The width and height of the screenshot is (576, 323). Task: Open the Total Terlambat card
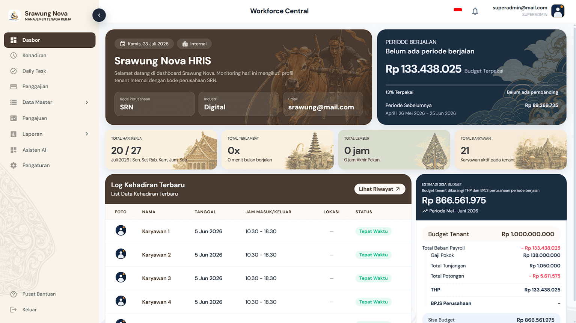tap(277, 150)
